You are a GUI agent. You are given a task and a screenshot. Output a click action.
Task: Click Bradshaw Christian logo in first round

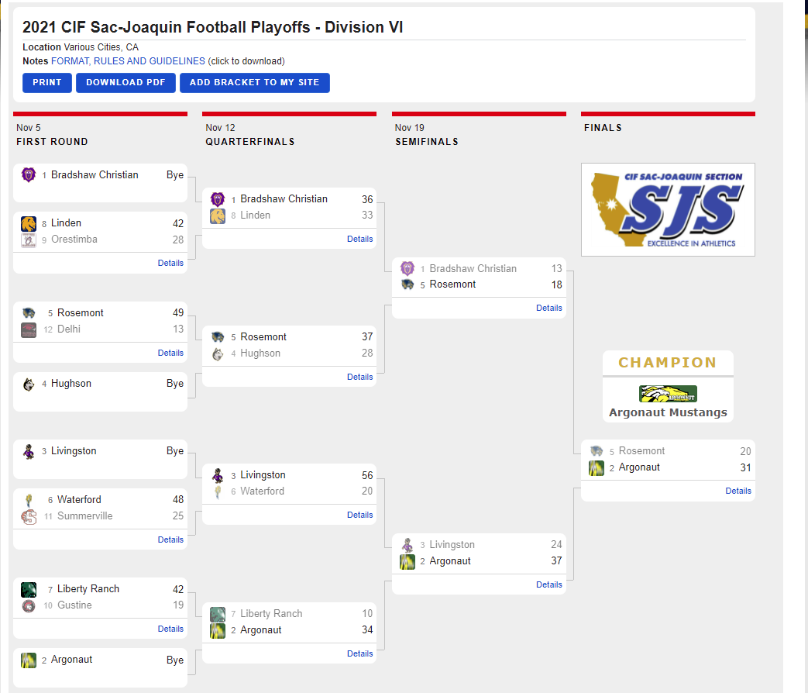click(29, 175)
